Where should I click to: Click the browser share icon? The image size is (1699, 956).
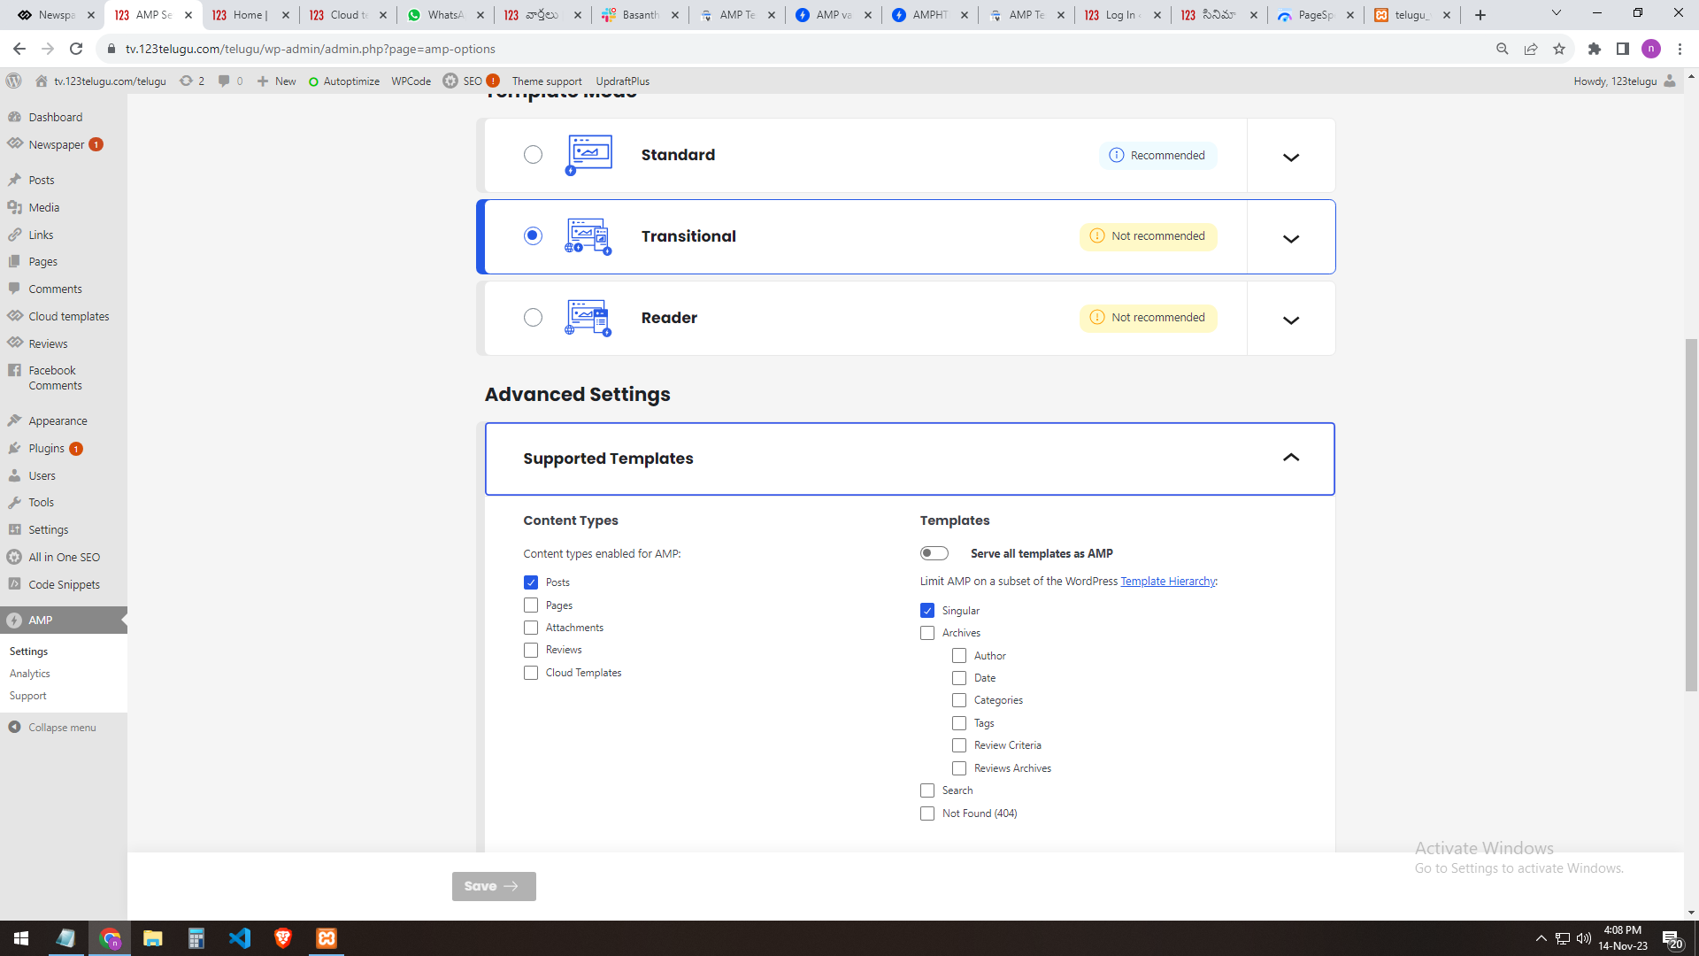(1531, 49)
